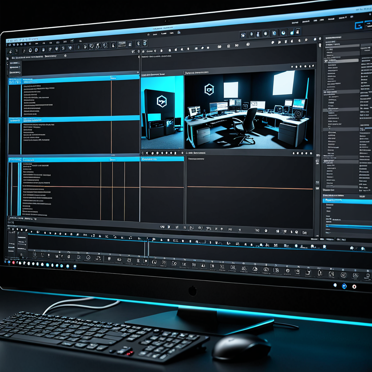Select the gray highlighted row near top of right panel
Viewport: 372px width, 372px height.
[341, 60]
